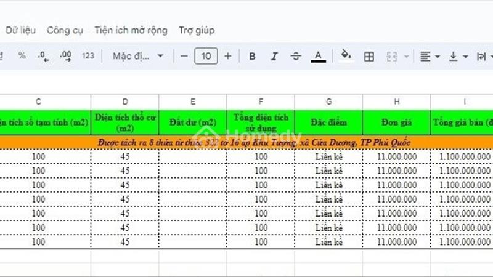Viewport: 493px width, 277px height.
Task: Expand horizontal align dropdown arrow
Action: pos(438,57)
